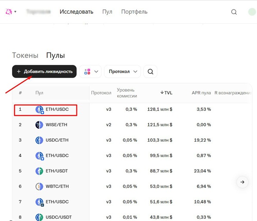
Task: Click the R вознаграждения column header
Action: point(233,93)
